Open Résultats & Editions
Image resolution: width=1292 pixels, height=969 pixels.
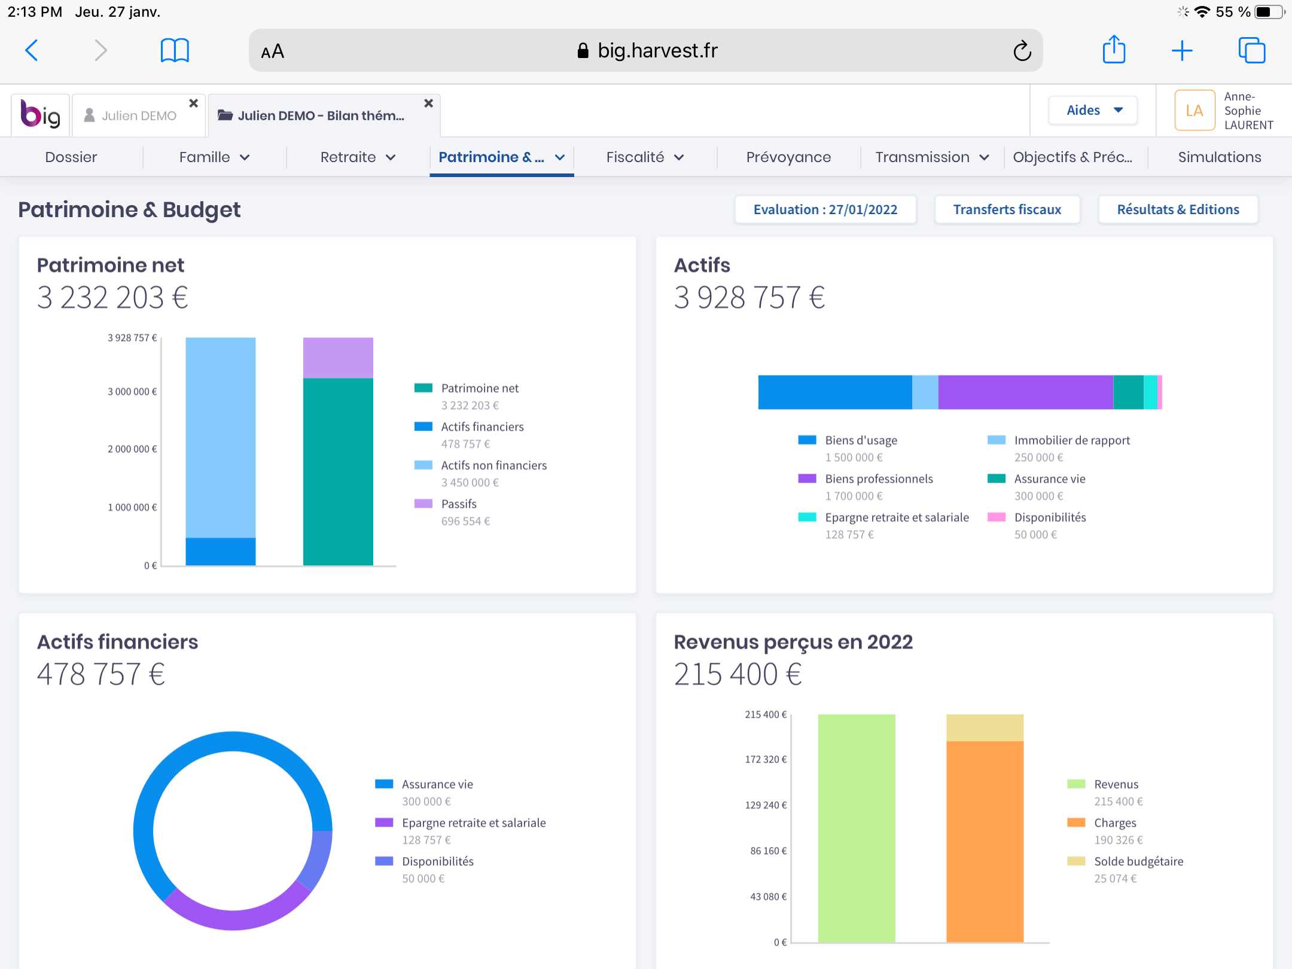(1178, 209)
